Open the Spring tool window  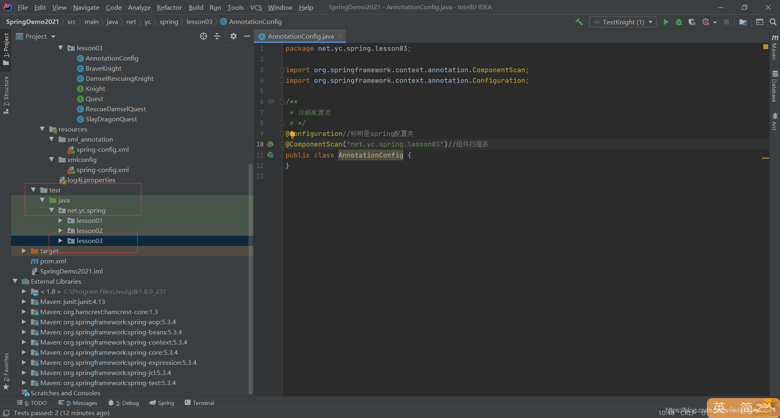(162, 403)
